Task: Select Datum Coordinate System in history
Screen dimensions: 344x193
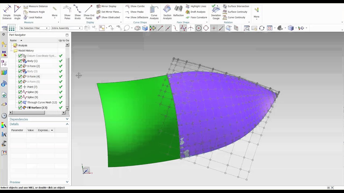Action: click(42, 56)
